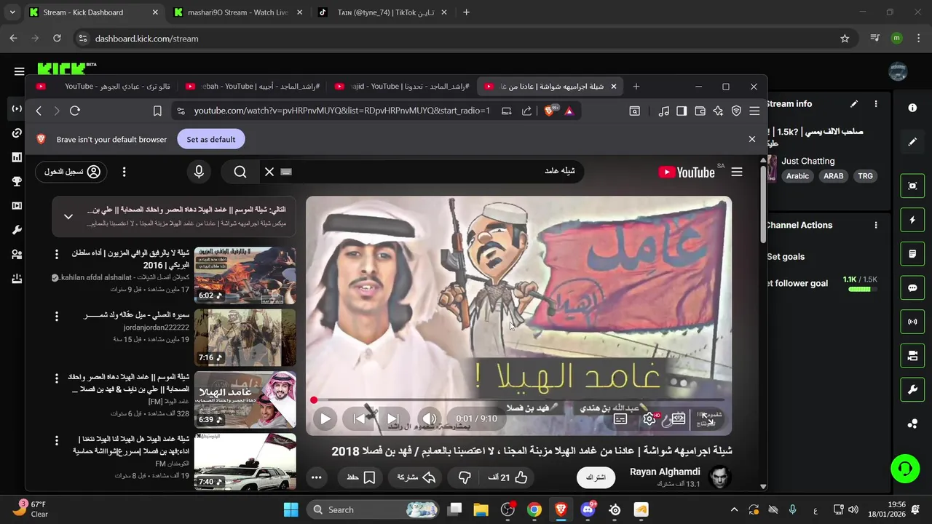Edit Stream info pencil in Kick
This screenshot has height=524, width=932.
(854, 104)
